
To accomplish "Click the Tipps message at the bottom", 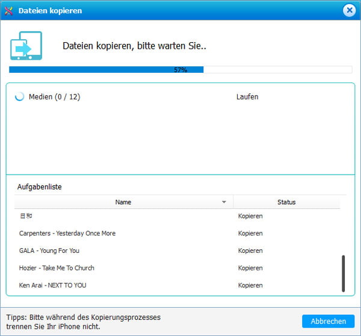I will click(x=84, y=321).
